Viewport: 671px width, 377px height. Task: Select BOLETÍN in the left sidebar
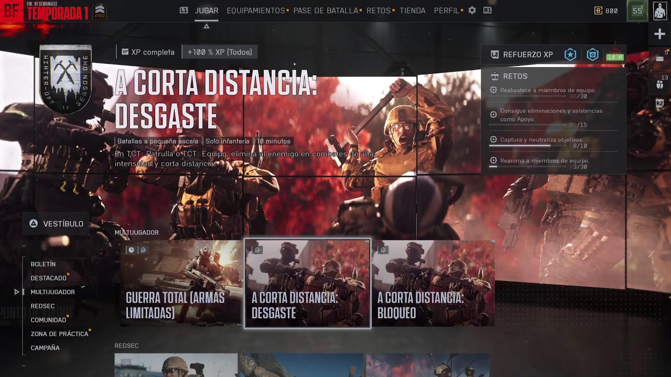point(43,264)
